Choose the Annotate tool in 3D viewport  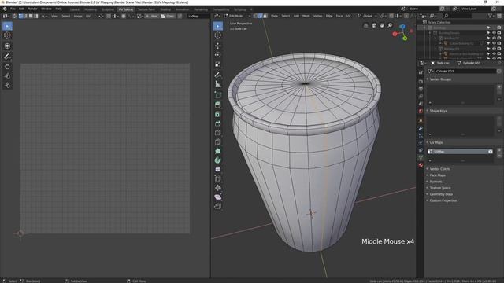(218, 75)
